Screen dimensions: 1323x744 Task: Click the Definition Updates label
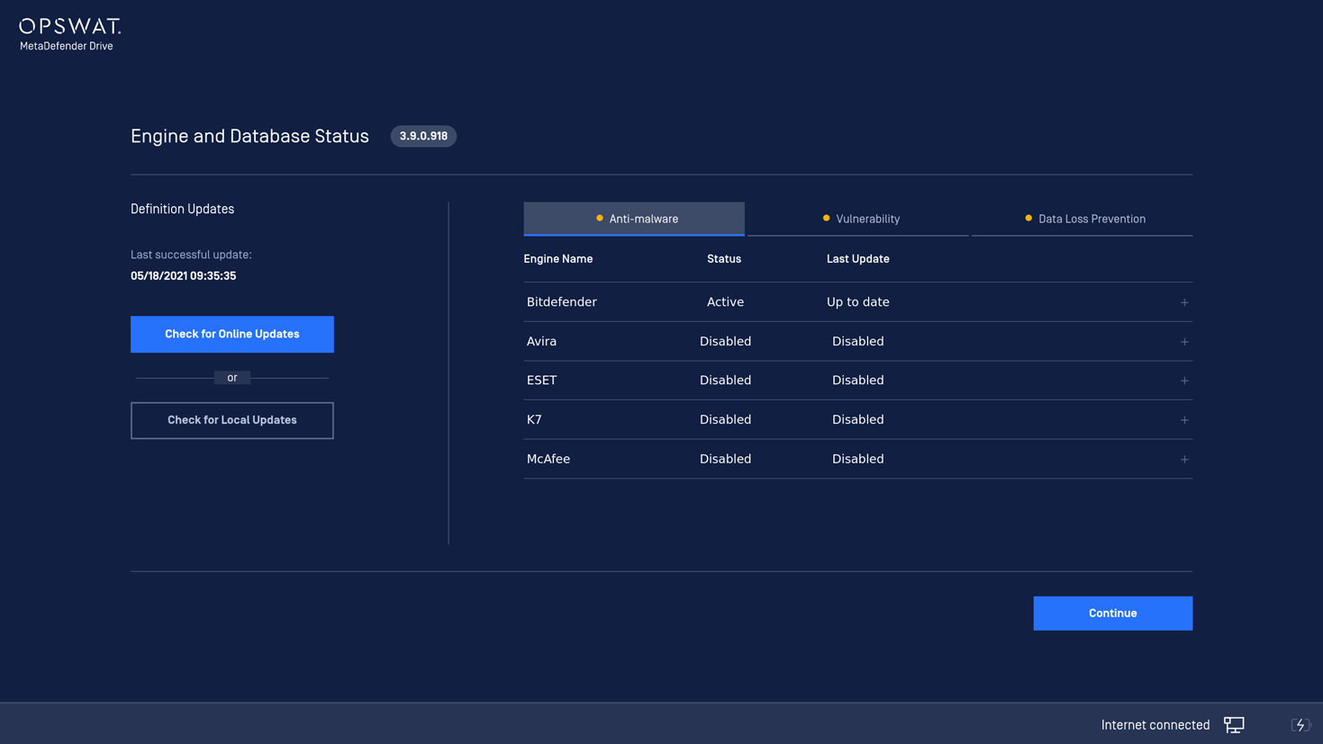click(x=182, y=209)
